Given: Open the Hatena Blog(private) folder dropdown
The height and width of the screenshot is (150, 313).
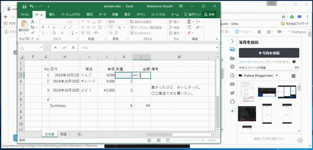Looking at the screenshot, I should click(259, 76).
